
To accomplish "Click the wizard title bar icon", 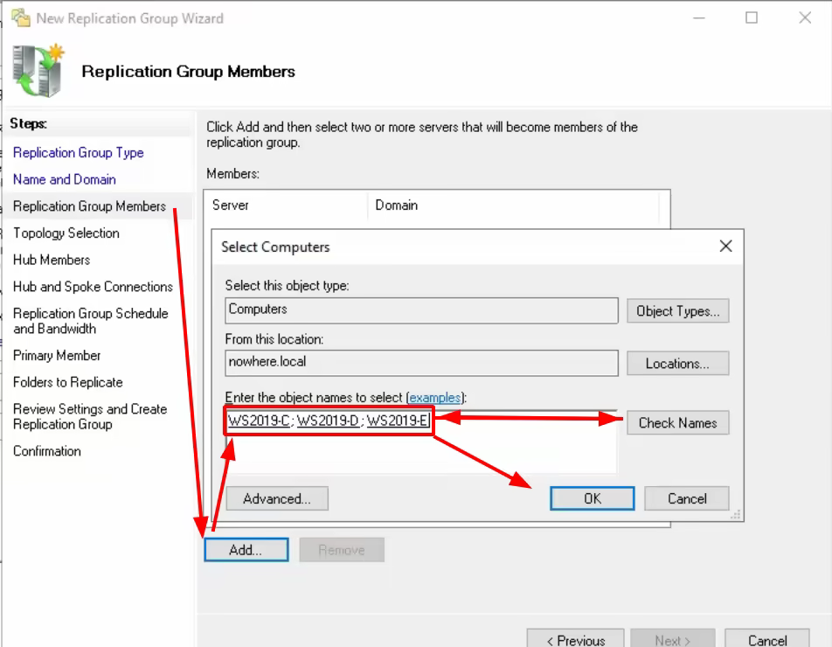I will (21, 18).
